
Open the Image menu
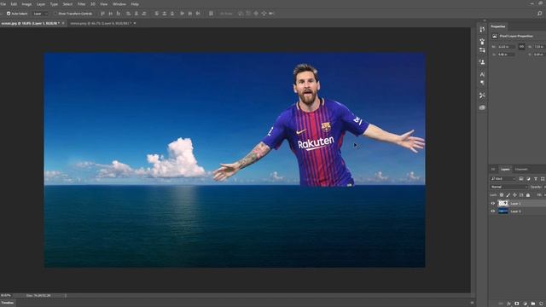26,4
